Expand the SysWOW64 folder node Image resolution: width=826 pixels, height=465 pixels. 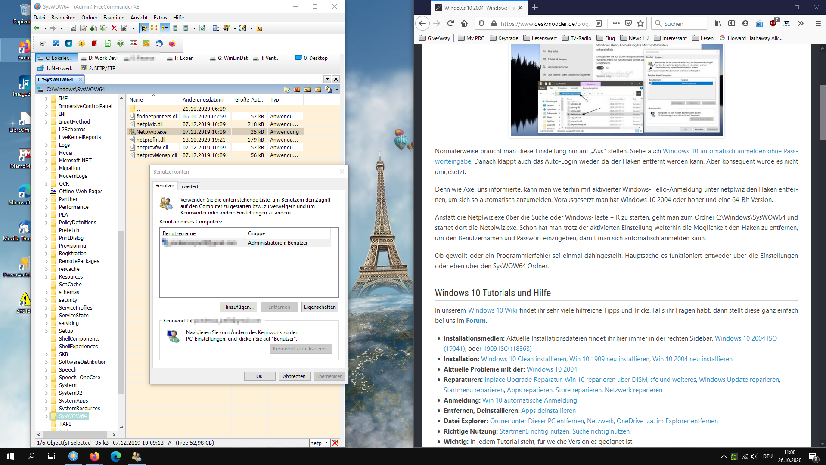(46, 416)
